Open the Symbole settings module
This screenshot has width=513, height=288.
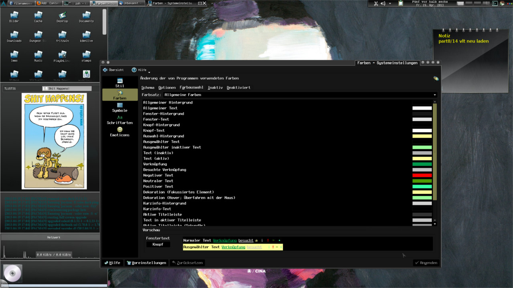[119, 107]
